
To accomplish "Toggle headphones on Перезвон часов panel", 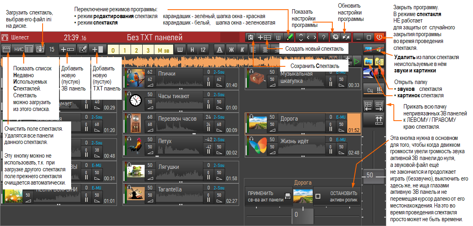I will [129, 116].
